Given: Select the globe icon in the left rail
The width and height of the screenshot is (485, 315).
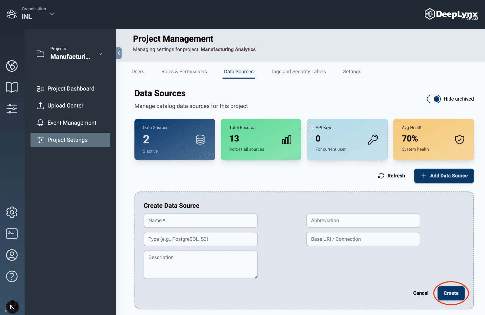Looking at the screenshot, I should (12, 66).
